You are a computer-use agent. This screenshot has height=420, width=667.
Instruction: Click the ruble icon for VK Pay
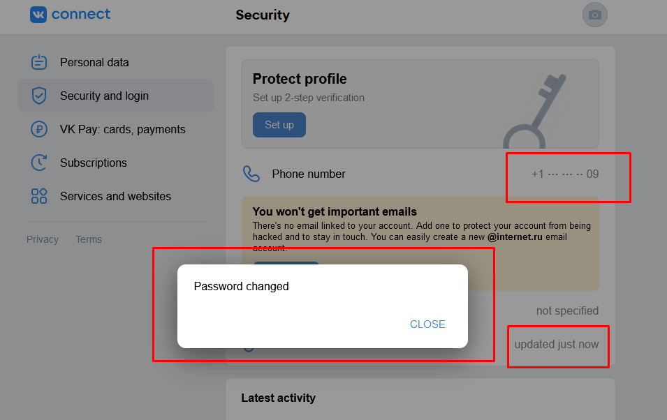pos(39,129)
